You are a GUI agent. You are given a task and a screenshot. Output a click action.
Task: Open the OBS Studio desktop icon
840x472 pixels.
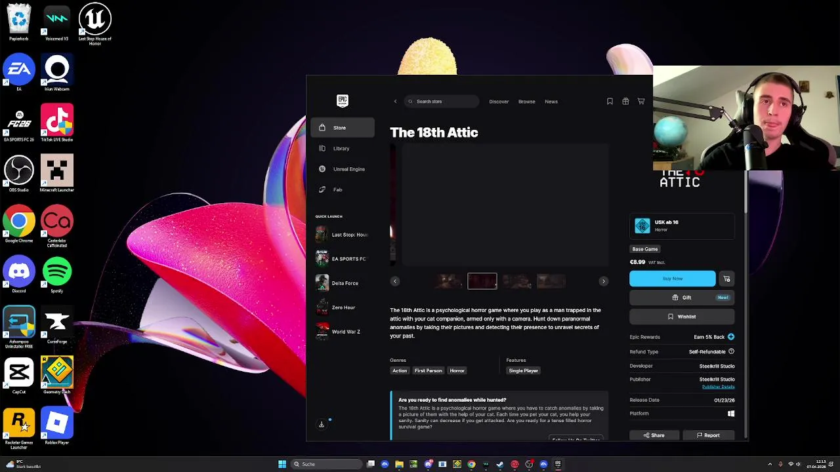(18, 174)
